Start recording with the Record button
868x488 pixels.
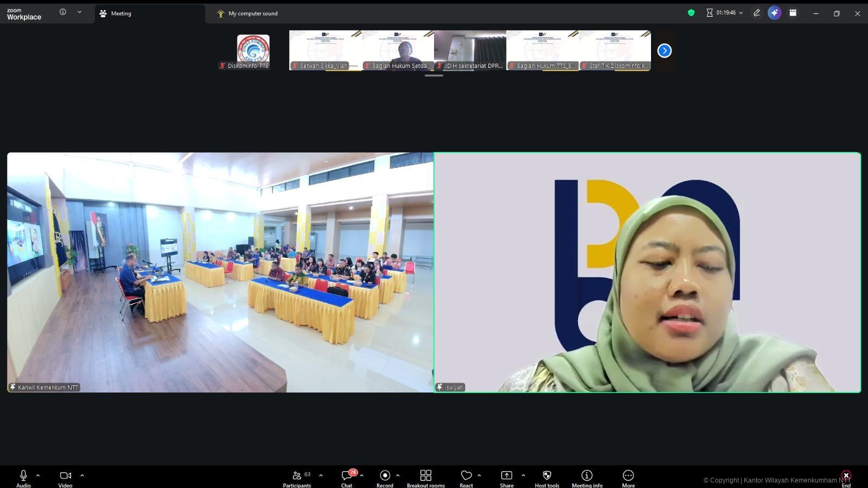click(385, 478)
